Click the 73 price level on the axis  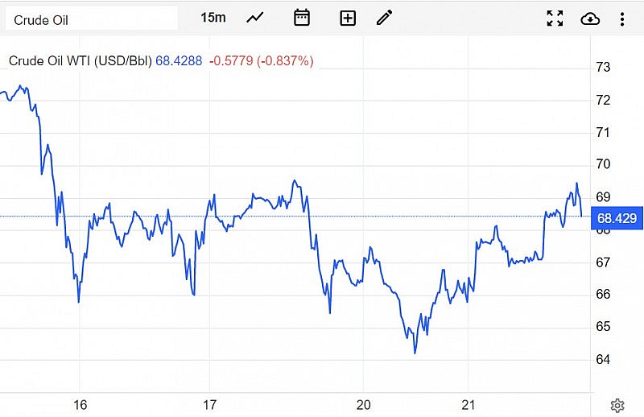(x=603, y=67)
